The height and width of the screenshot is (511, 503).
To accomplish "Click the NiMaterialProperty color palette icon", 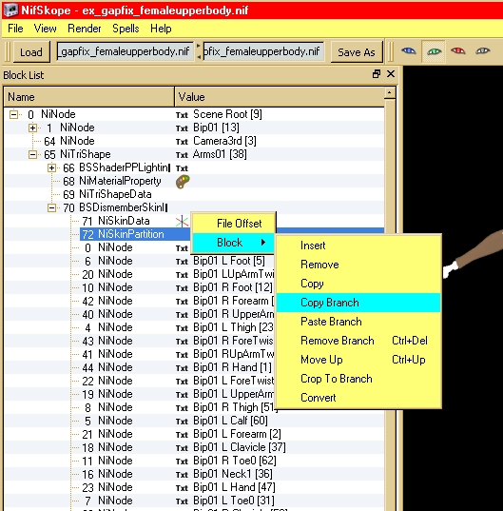I will point(183,182).
